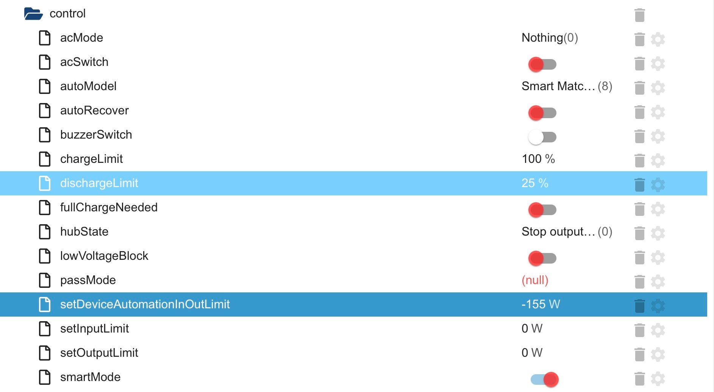Collapse the control folder
Screen dimensions: 714x392
coord(33,14)
